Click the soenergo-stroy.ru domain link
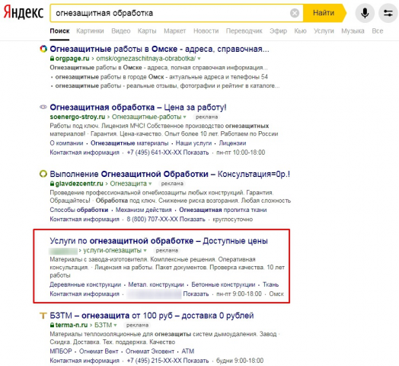399x366 pixels. point(78,117)
